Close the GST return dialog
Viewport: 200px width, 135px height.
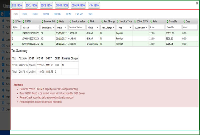coord(197,3)
